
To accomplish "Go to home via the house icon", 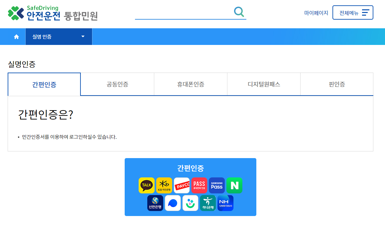I will [x=16, y=37].
